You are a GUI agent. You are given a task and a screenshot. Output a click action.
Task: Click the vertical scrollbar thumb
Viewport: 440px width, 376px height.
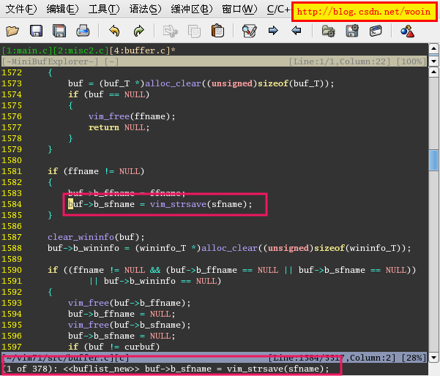tap(433, 159)
